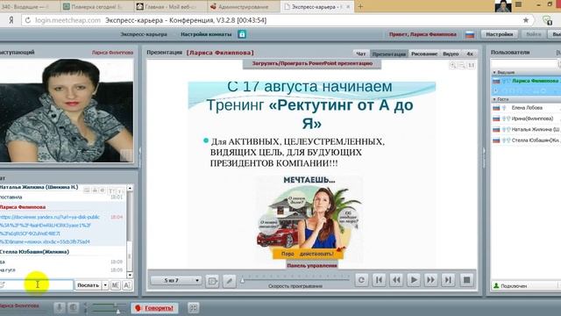This screenshot has height=316, width=561.
Task: Reset slide zoom to 1:1
Action: (x=471, y=65)
